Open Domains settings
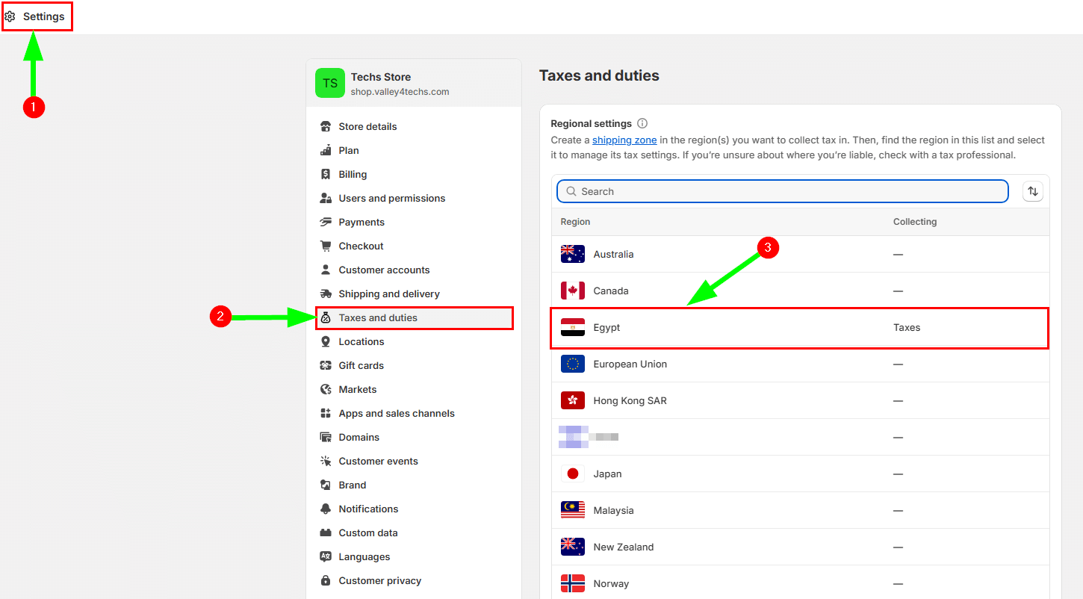This screenshot has height=599, width=1083. (414, 437)
